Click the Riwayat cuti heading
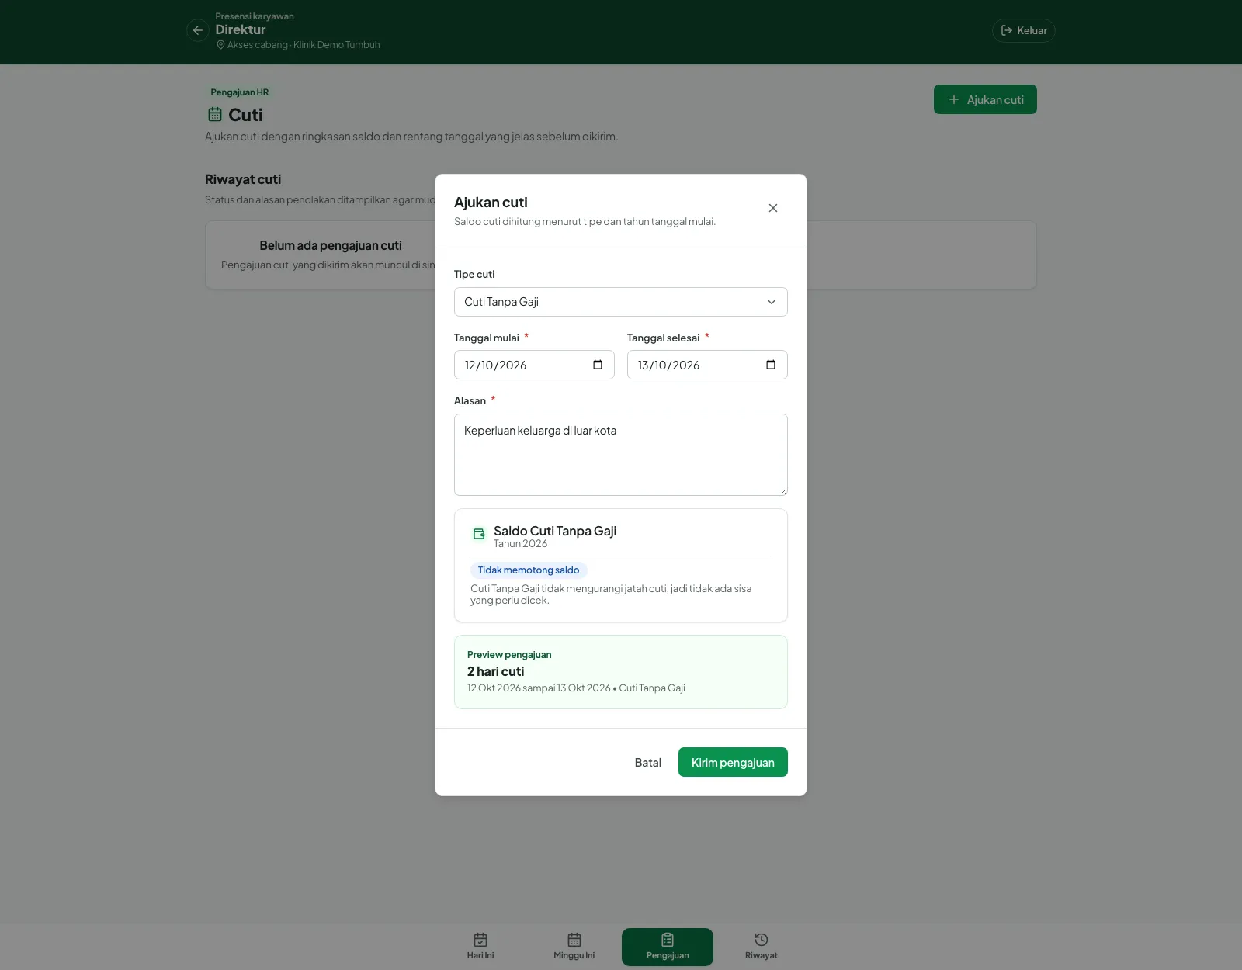1242x970 pixels. coord(243,179)
